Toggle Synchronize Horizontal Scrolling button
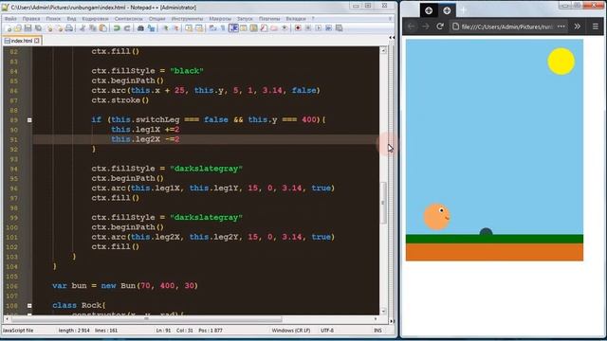This screenshot has height=341, width=607. 198,27
